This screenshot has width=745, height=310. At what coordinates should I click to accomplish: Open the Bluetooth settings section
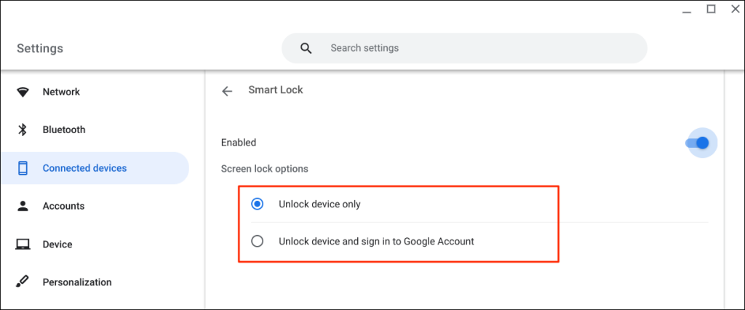pos(64,130)
